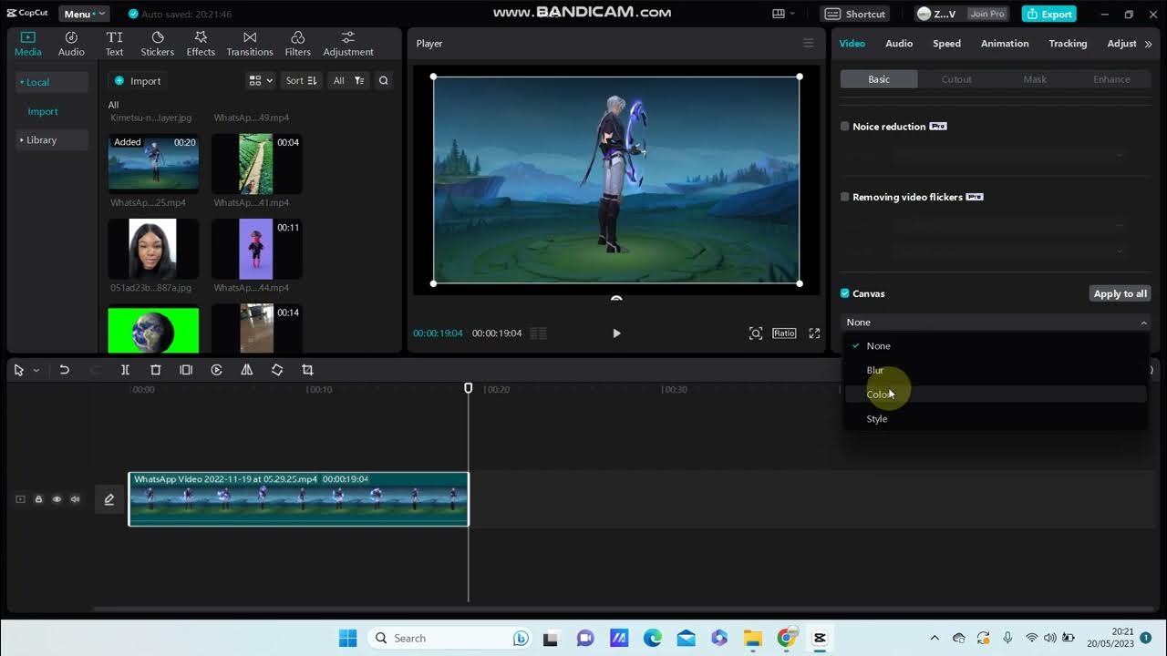
Task: Switch to the Tracking tab
Action: point(1068,44)
